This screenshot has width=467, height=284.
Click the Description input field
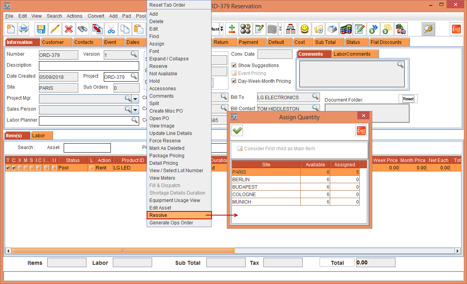pos(89,66)
